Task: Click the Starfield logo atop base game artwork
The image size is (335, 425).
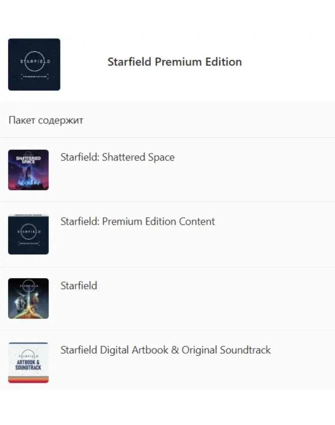Action: coord(28,285)
